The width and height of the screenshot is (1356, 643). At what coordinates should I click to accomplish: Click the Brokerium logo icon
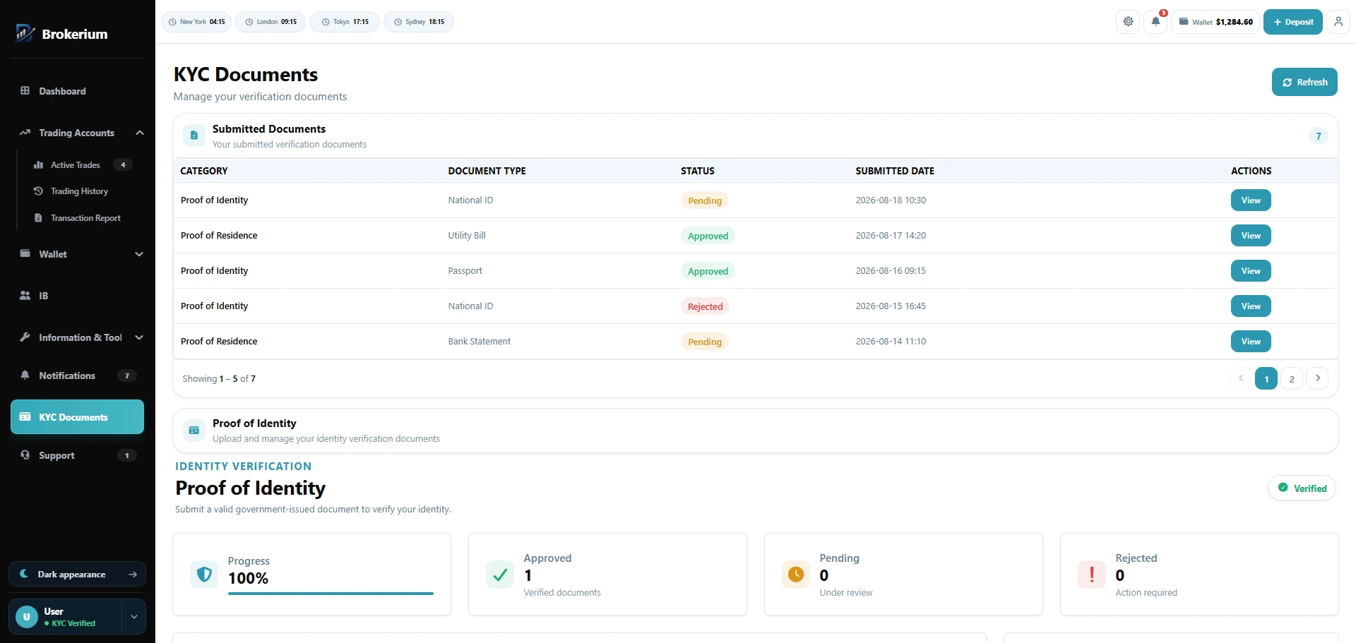click(x=25, y=33)
